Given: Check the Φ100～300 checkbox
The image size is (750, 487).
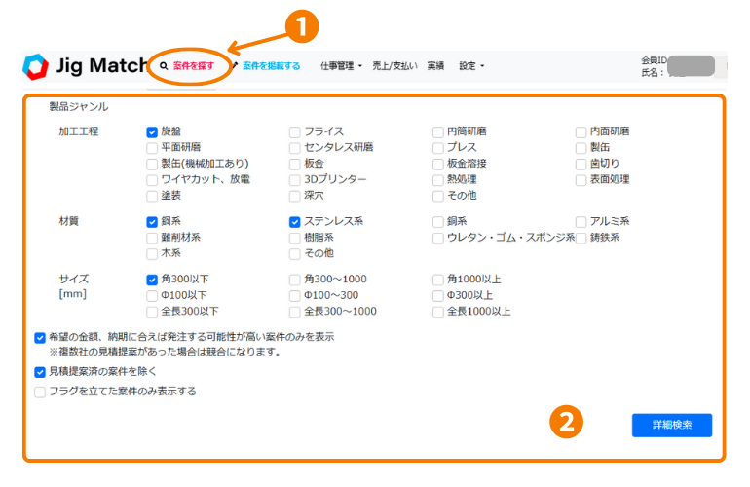Looking at the screenshot, I should click(x=294, y=296).
